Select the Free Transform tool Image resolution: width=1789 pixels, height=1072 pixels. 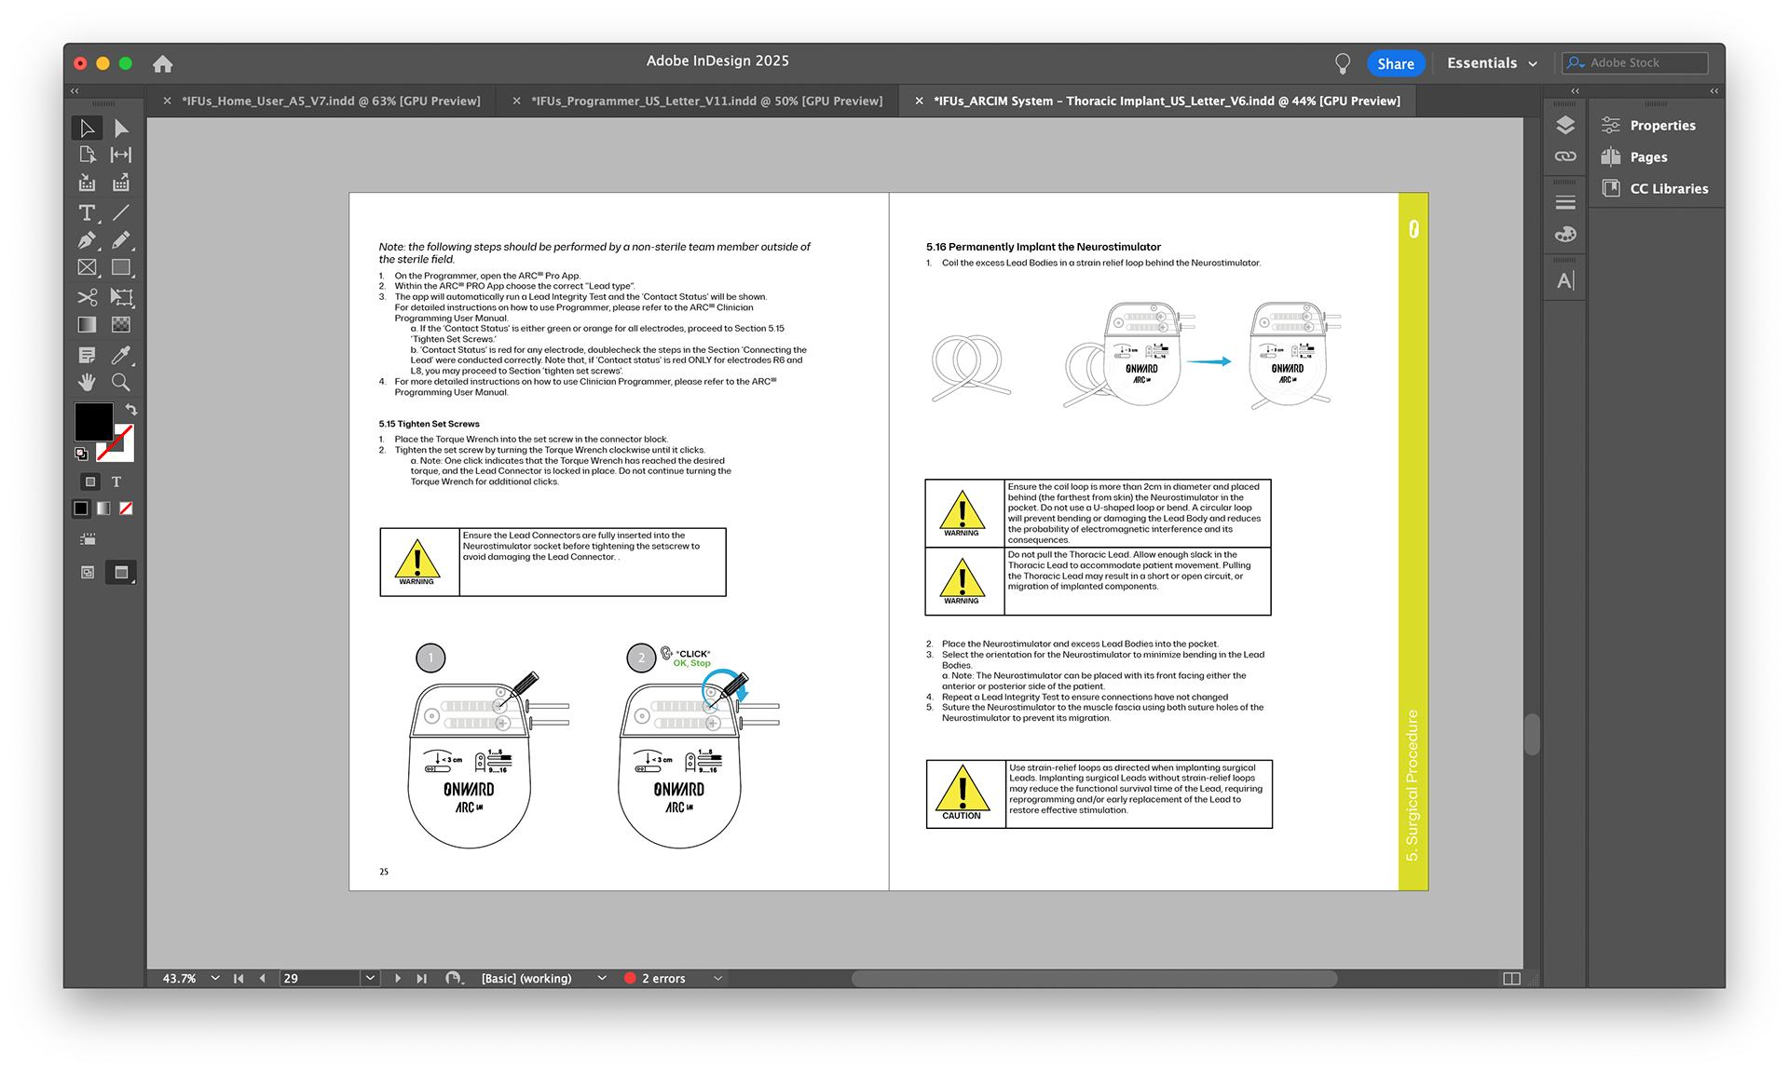(121, 297)
